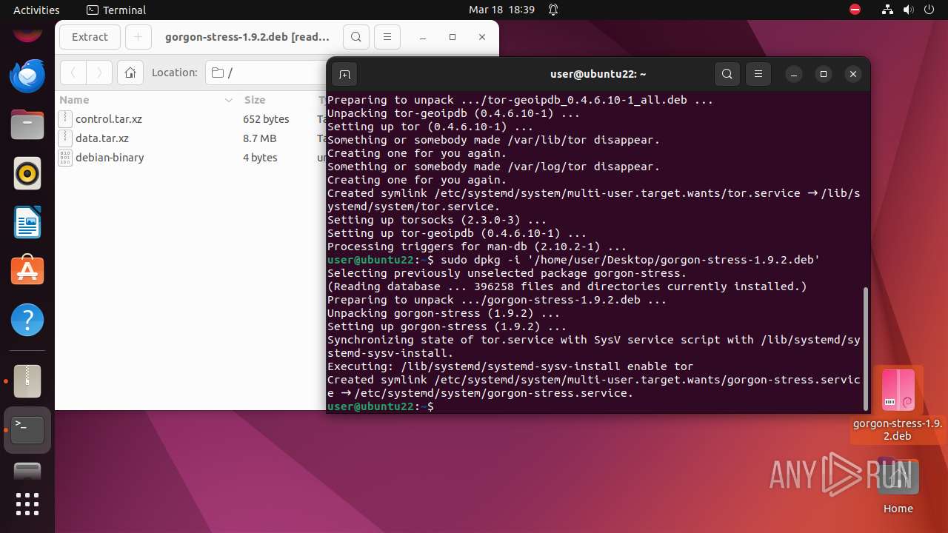Screen dimensions: 948x533
Task: Go forward in the archive location
Action: tap(99, 73)
